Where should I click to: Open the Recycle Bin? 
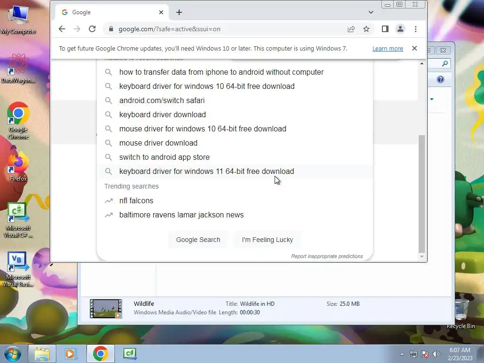(x=461, y=314)
